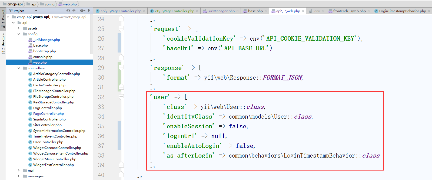Collapse the config folder
Viewport: 432px width, 180px height.
[19, 34]
